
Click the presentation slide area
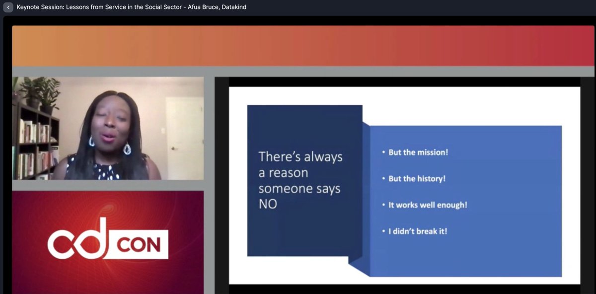coord(404,185)
